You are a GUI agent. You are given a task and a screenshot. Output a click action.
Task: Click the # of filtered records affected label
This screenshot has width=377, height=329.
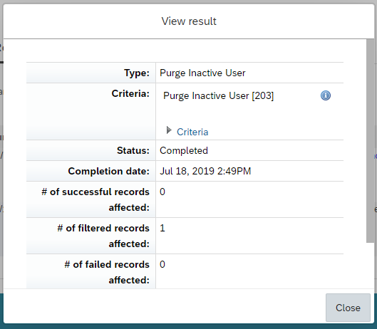103,236
